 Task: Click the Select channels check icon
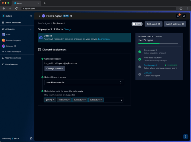point(42,91)
